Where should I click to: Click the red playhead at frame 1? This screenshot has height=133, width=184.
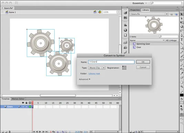click(33, 103)
